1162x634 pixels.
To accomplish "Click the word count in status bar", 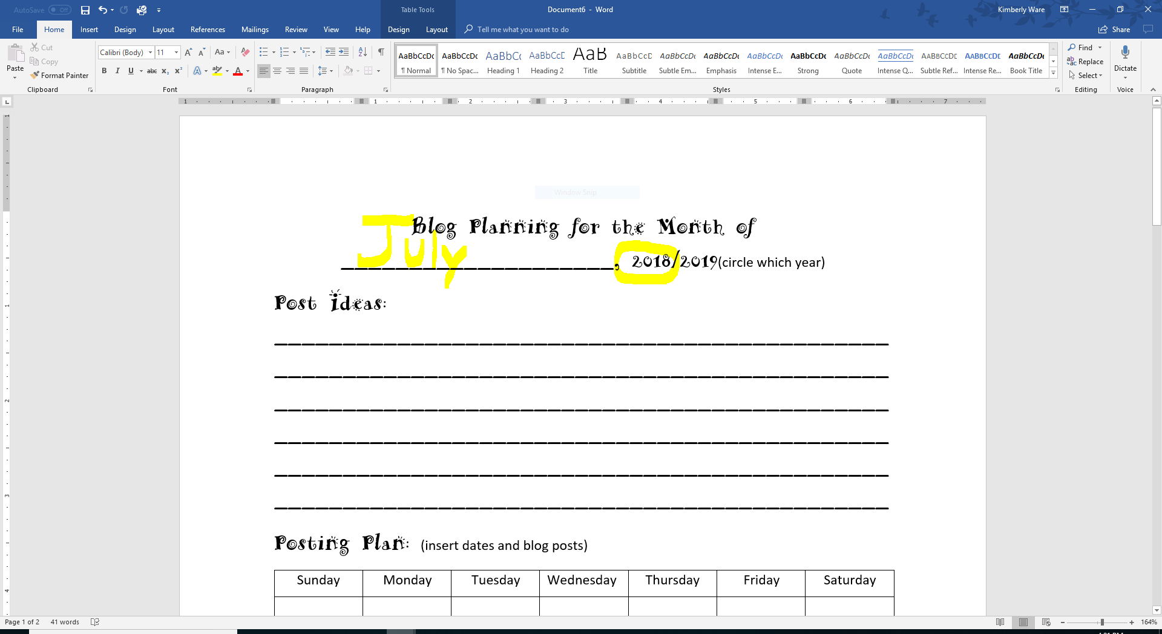I will tap(65, 622).
